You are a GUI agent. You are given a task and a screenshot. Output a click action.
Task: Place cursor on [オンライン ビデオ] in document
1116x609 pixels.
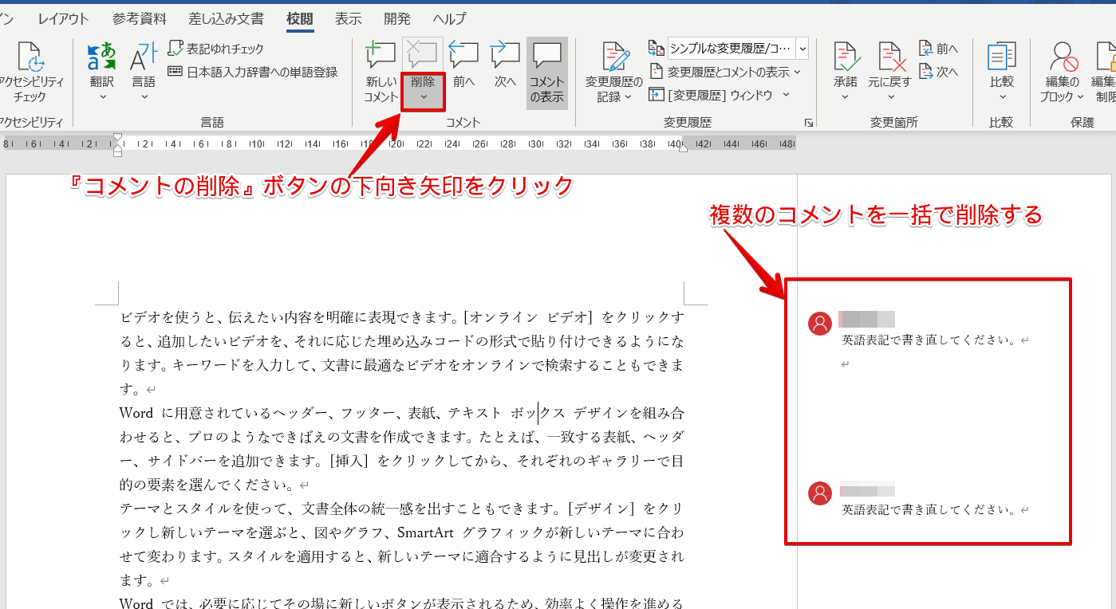point(530,317)
